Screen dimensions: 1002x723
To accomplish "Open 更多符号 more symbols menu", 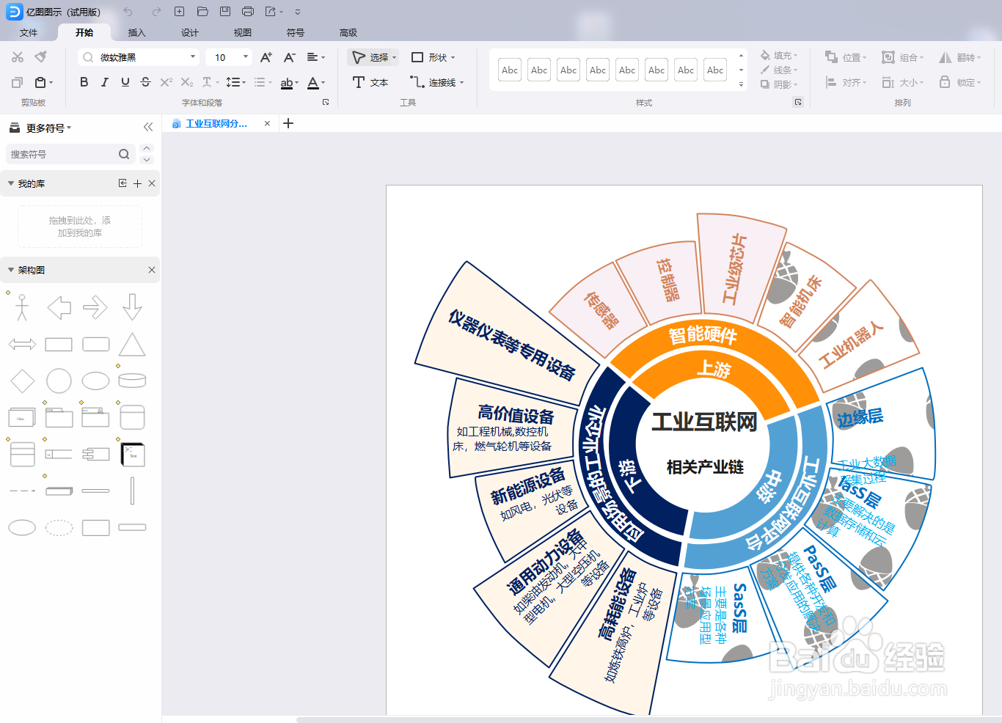I will pos(40,128).
